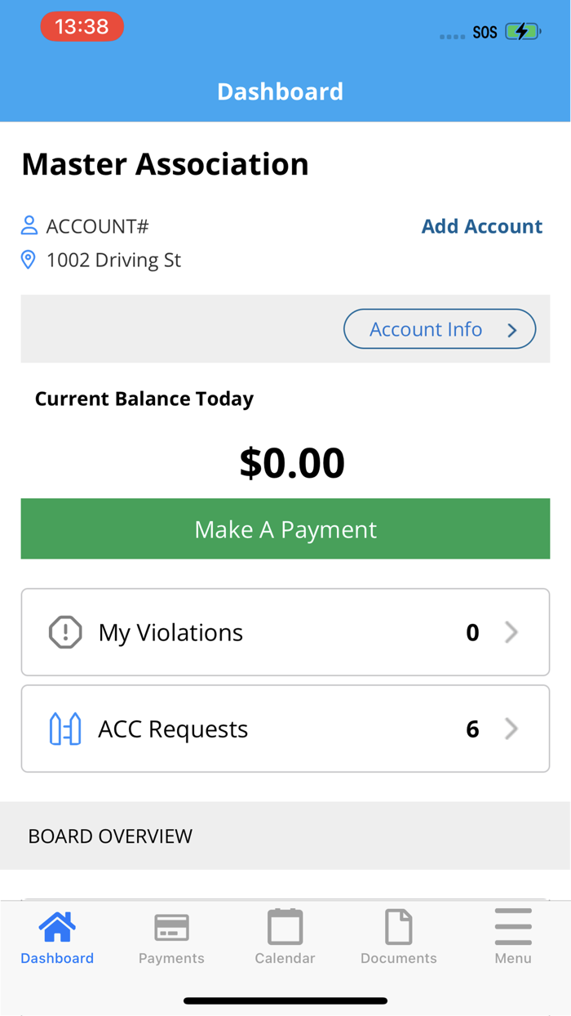
Task: Open the Documents page icon
Action: pos(398,926)
